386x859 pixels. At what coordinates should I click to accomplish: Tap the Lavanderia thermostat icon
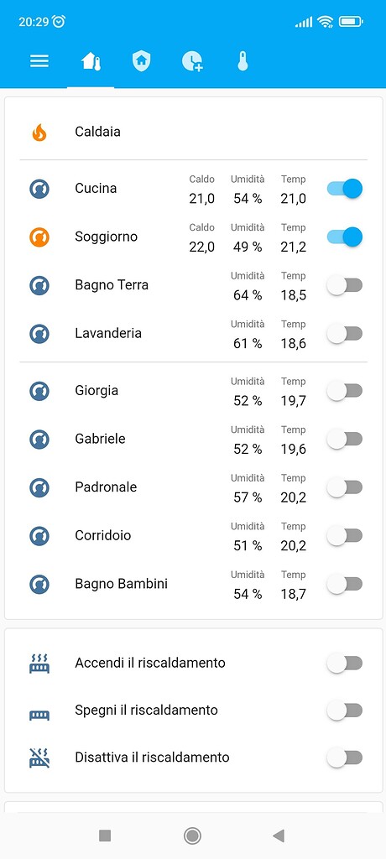(39, 334)
